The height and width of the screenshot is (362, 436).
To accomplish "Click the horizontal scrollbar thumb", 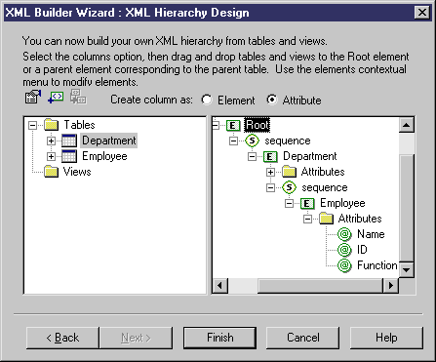I will [320, 286].
